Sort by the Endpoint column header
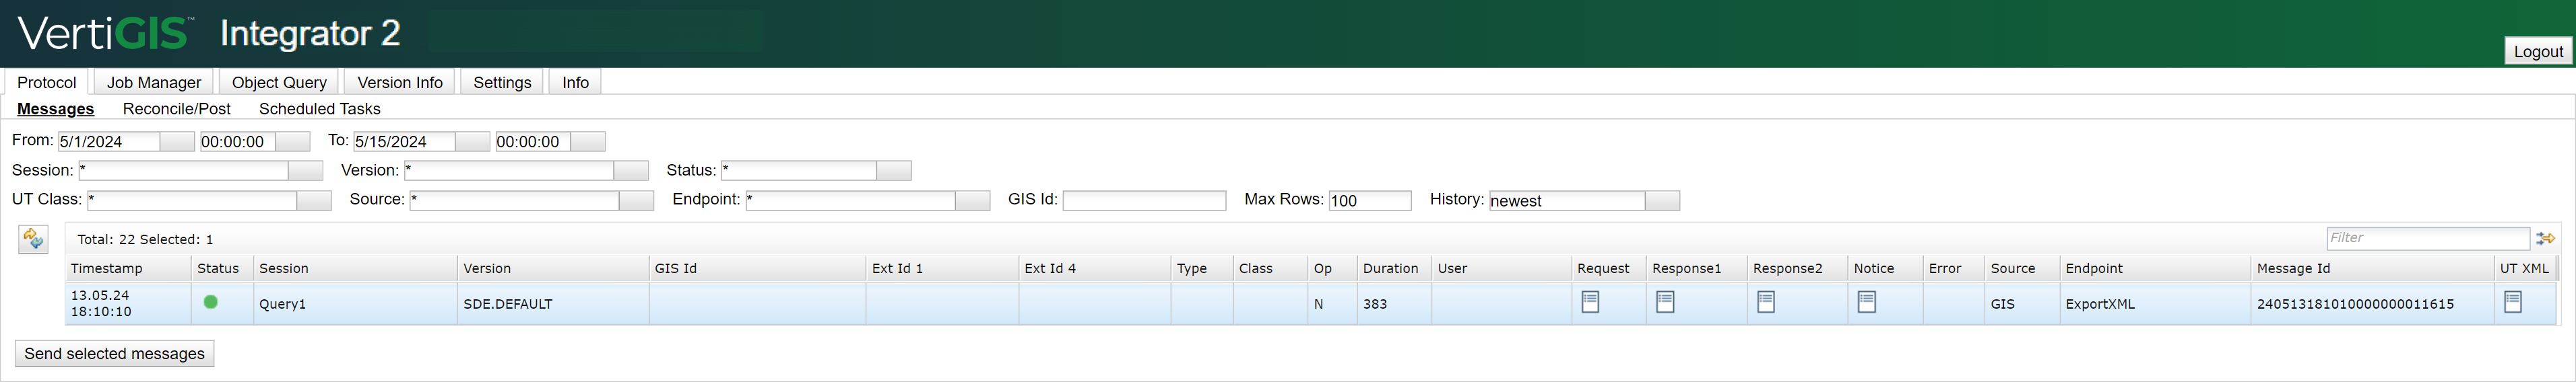The width and height of the screenshot is (2576, 382). pos(2155,268)
